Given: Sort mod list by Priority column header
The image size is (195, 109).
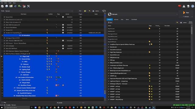Looking at the screenshot, I should (80, 14).
